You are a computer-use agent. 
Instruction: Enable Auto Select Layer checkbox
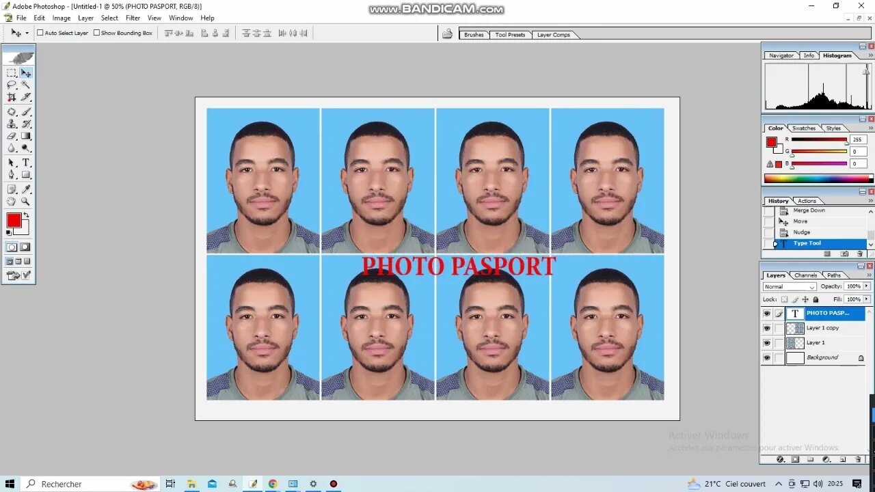(x=40, y=33)
